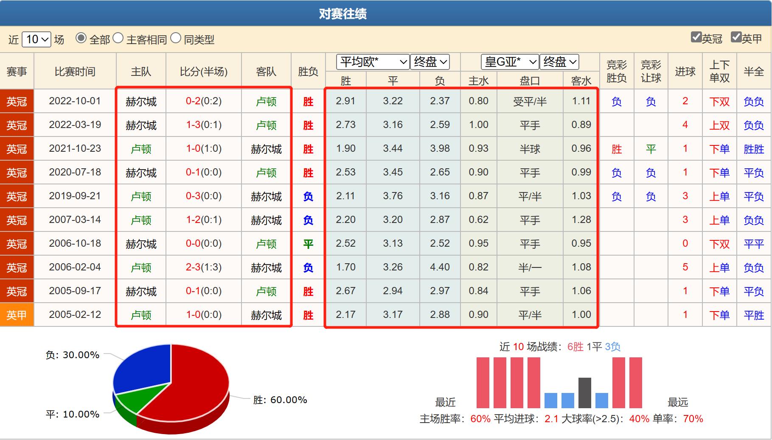Click the 比赛时间 column header

[75, 71]
